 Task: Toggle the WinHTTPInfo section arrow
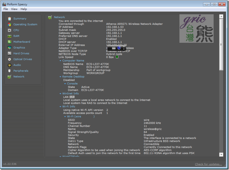(60, 156)
